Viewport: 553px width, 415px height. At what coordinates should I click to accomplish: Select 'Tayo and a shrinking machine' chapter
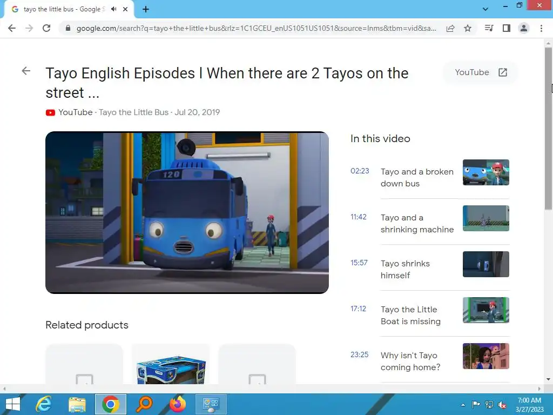(x=417, y=223)
